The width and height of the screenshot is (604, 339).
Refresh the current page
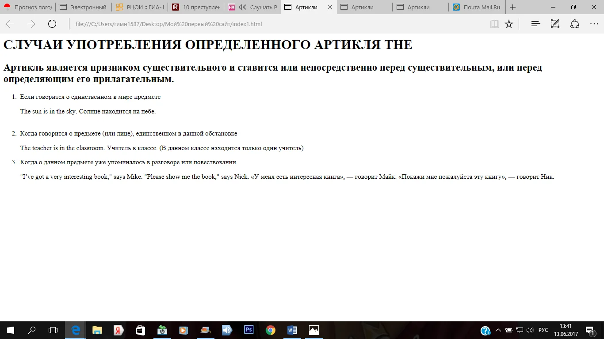[52, 24]
